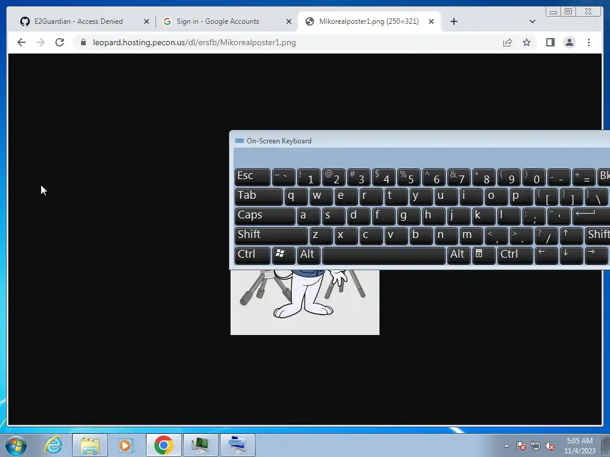Viewport: 610px width, 457px height.
Task: Expand the tab search chevron
Action: point(533,21)
